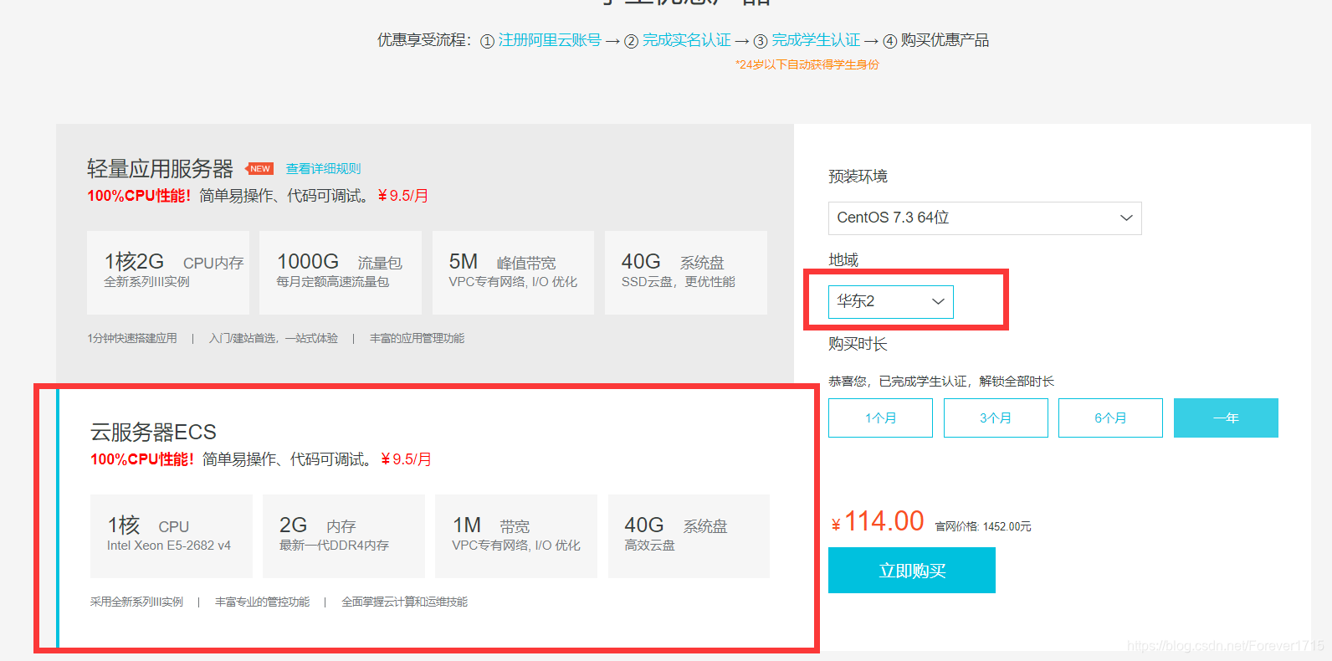
Task: Click the 丰富的应用管理功能 text
Action: [x=417, y=338]
